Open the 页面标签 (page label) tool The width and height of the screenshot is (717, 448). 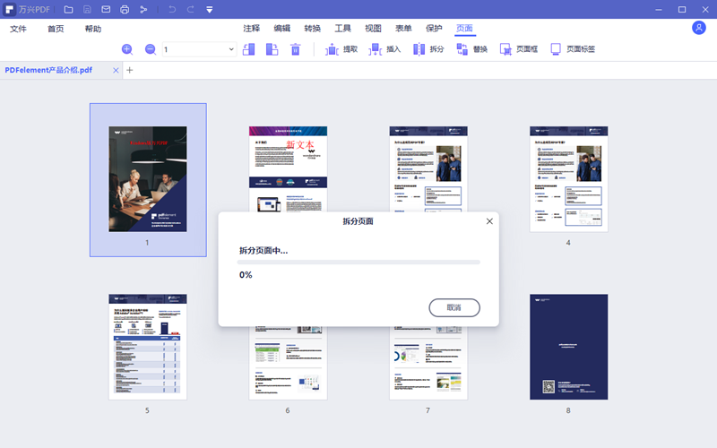click(x=572, y=49)
